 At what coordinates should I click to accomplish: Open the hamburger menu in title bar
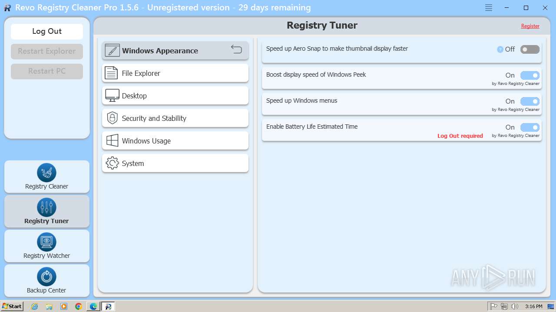click(x=489, y=8)
